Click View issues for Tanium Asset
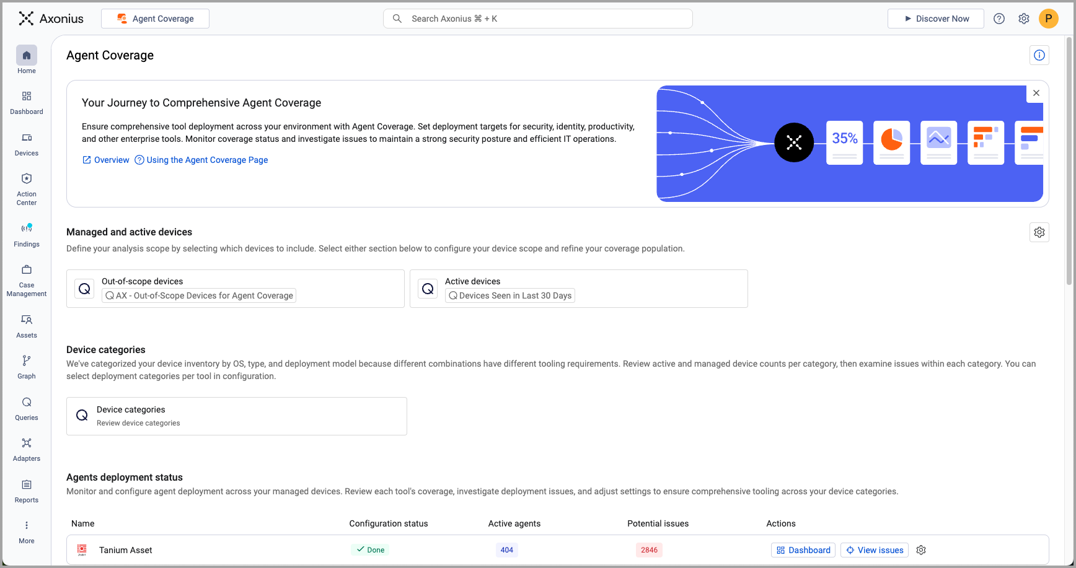The width and height of the screenshot is (1076, 568). tap(875, 550)
